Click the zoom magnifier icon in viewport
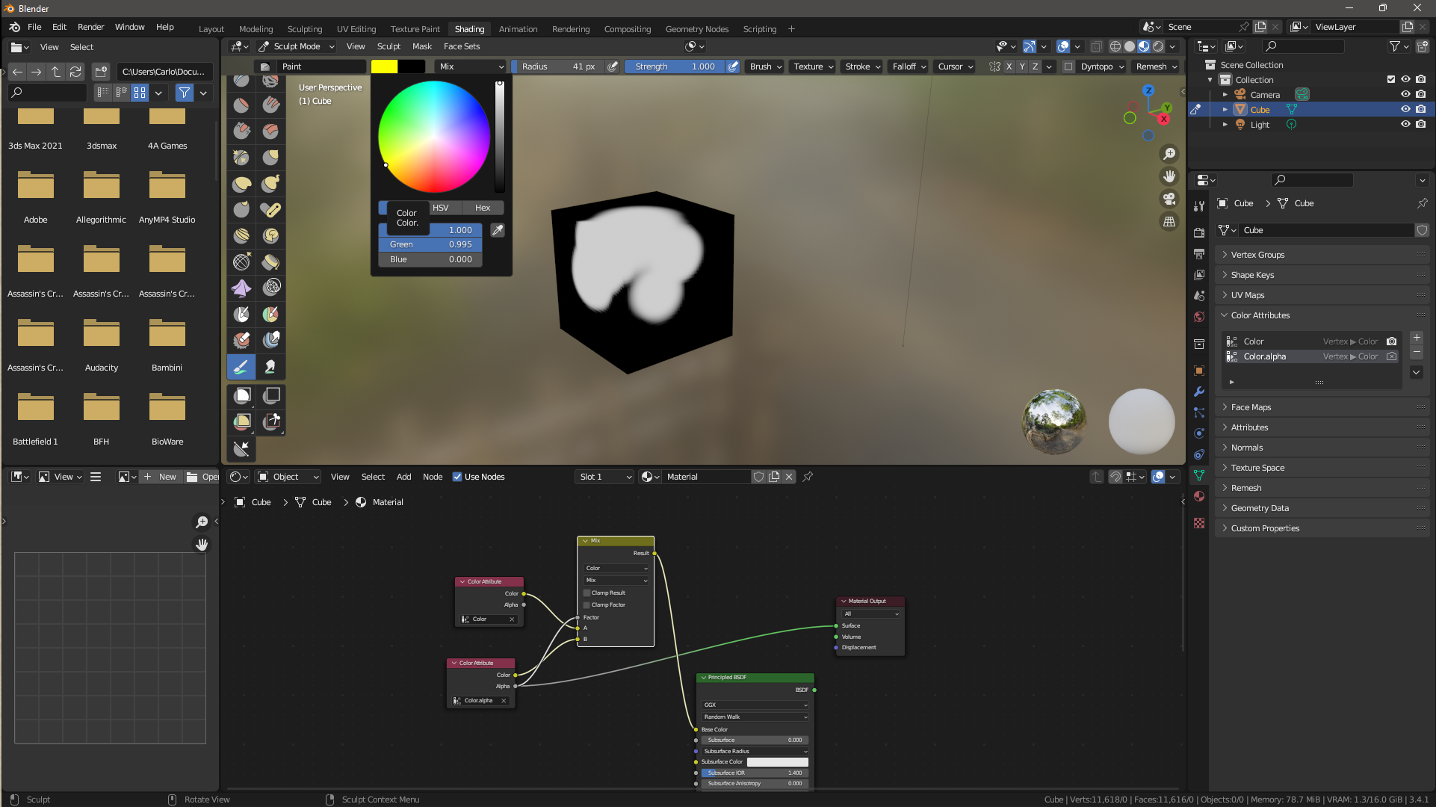The height and width of the screenshot is (807, 1436). 1169,154
